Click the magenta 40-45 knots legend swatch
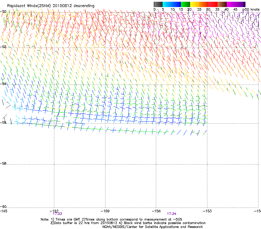261x229 pixels. pos(231,4)
